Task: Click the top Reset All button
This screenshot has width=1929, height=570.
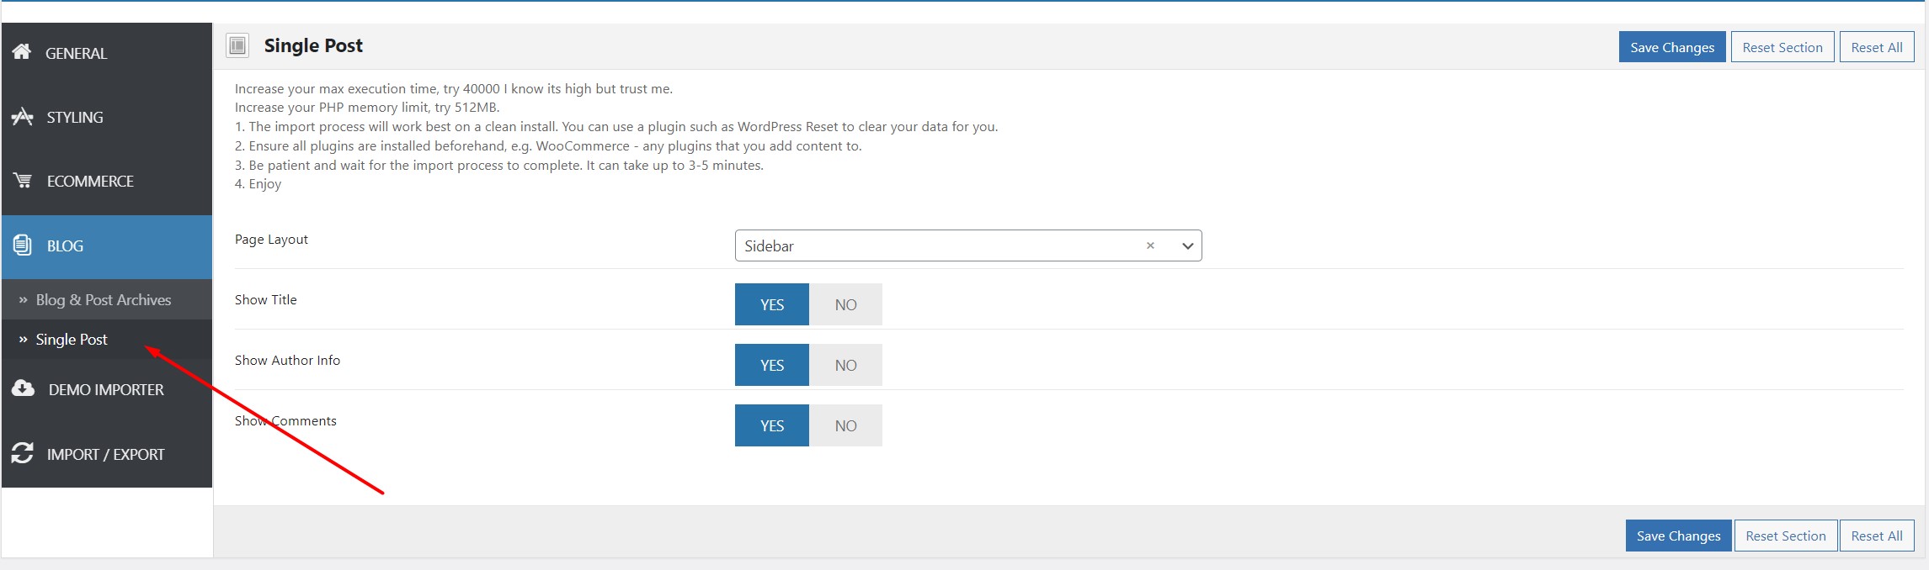Action: (x=1877, y=47)
